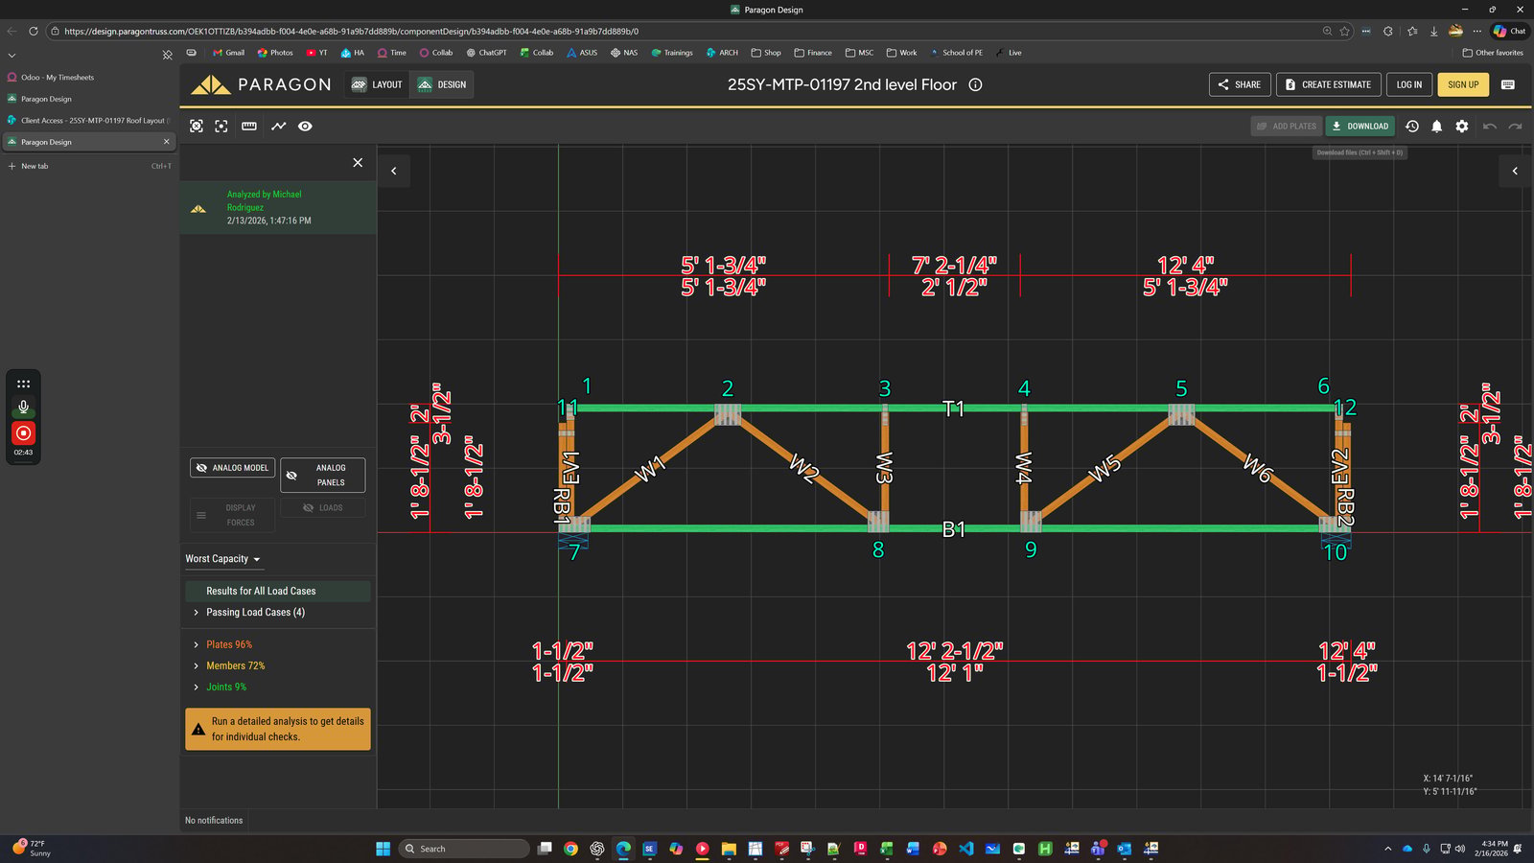Image resolution: width=1534 pixels, height=863 pixels.
Task: Toggle Analog Model visibility
Action: tap(232, 468)
